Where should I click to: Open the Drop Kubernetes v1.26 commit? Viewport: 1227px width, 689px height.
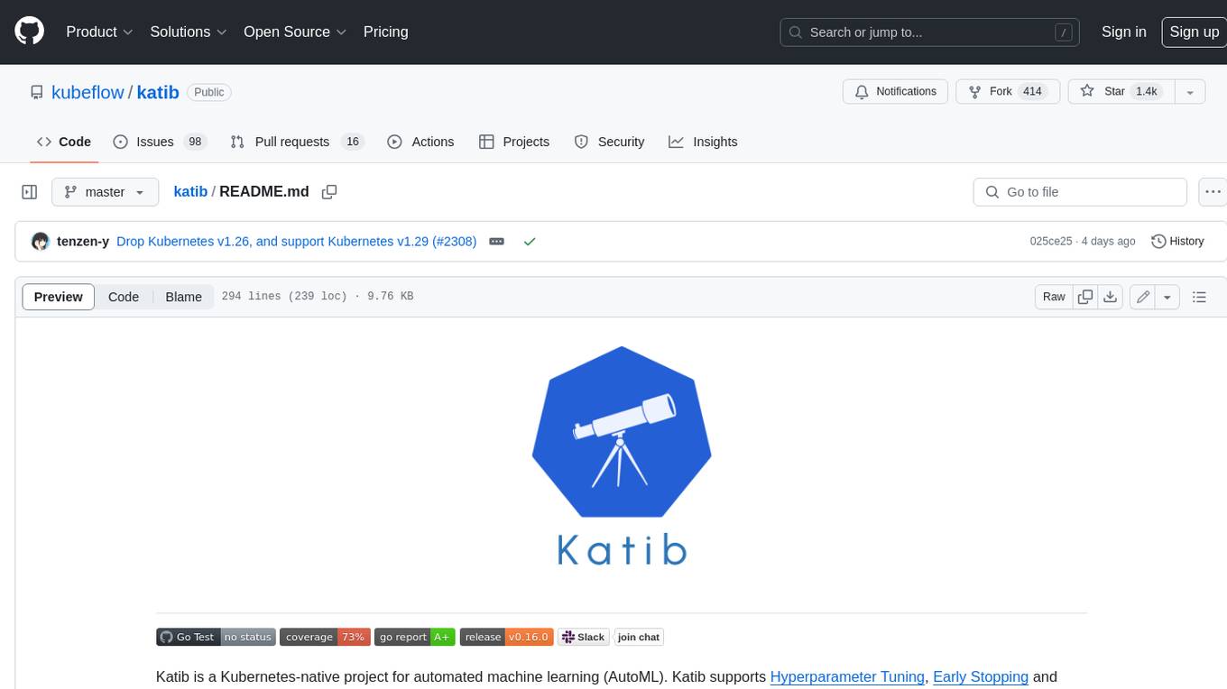[x=296, y=242]
